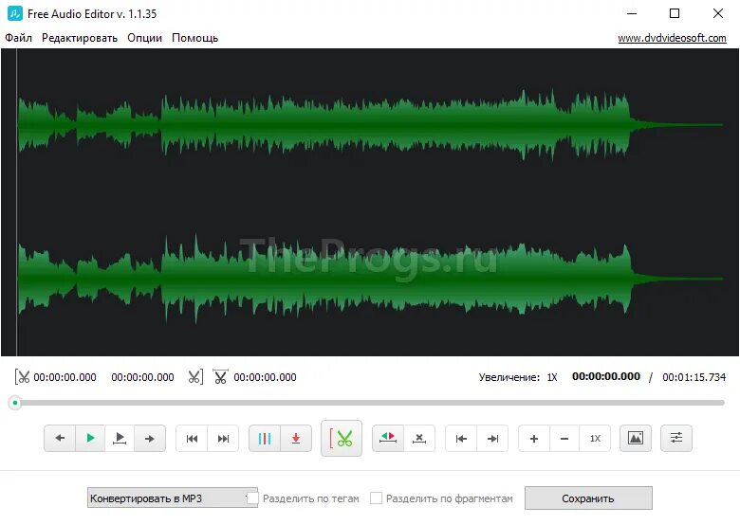Click the selection start scissors bracket icon
Viewport: 740px width, 525px height.
(22, 377)
